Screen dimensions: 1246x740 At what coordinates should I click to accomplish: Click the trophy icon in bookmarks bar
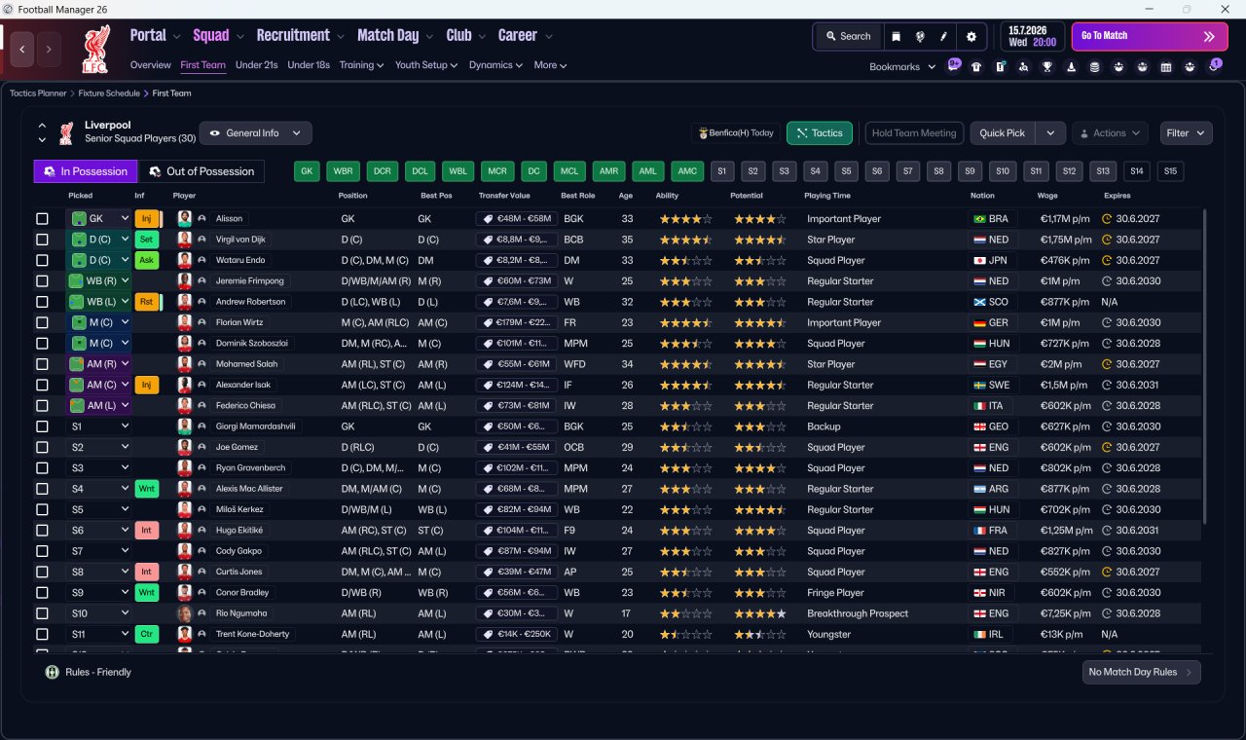[1047, 67]
